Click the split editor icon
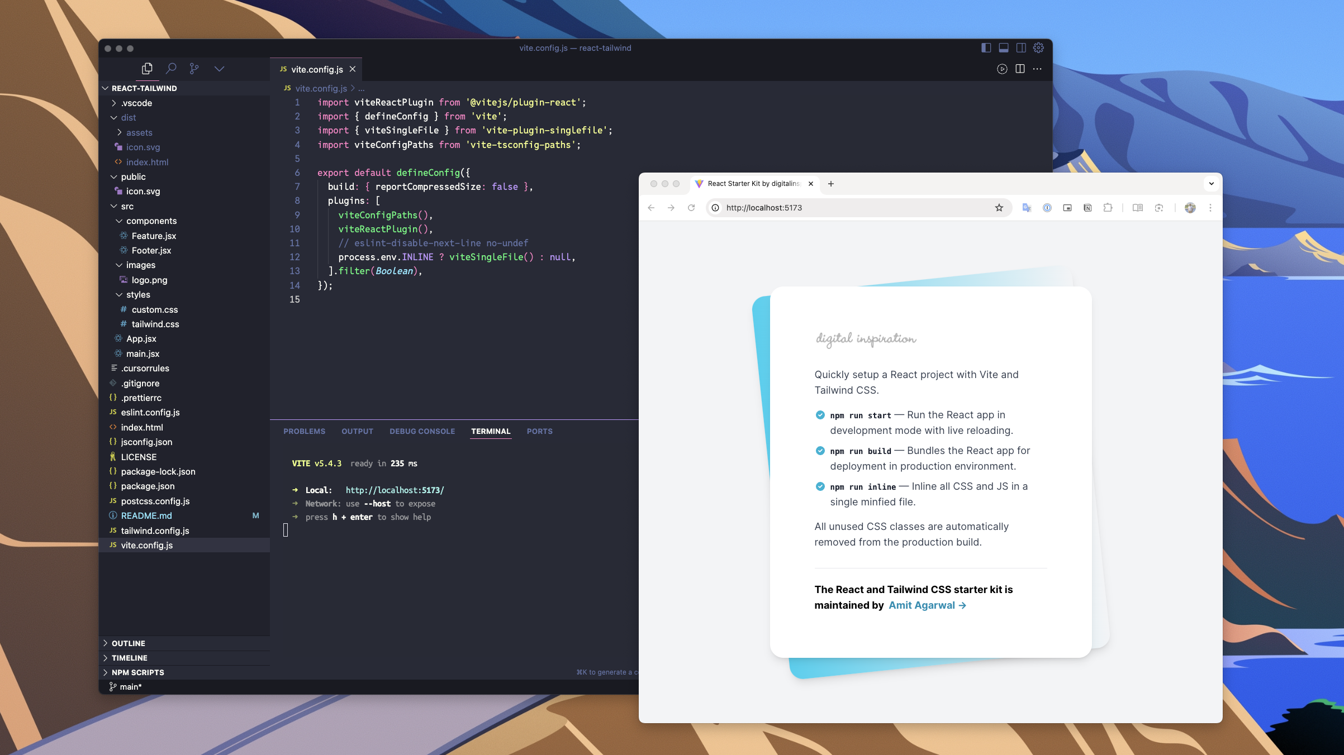1344x755 pixels. 1020,69
